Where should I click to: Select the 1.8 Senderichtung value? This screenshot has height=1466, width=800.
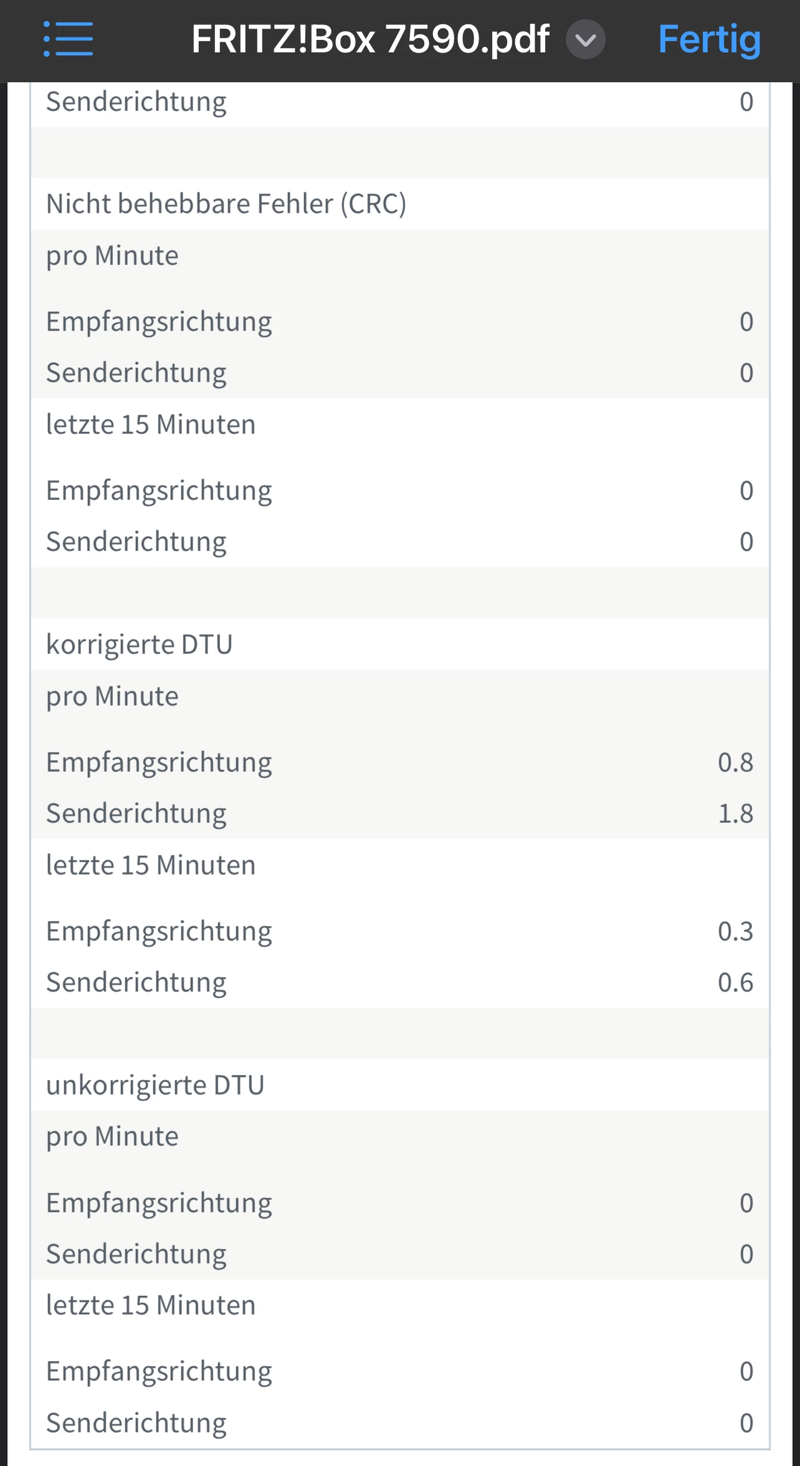click(735, 813)
